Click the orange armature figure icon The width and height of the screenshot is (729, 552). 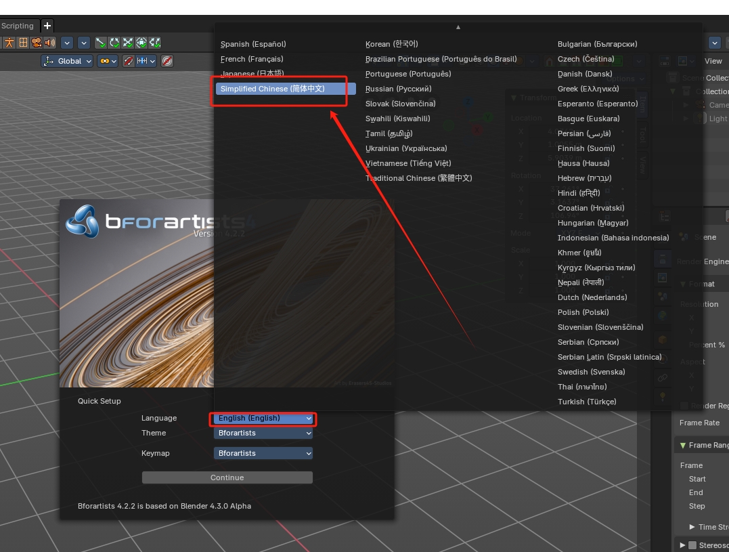click(9, 43)
